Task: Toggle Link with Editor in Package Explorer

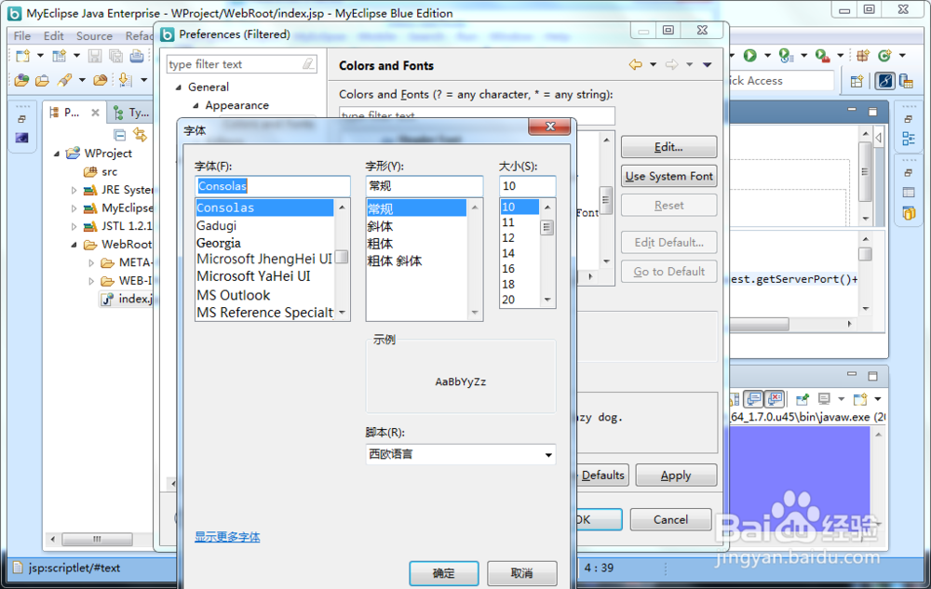Action: [x=141, y=135]
